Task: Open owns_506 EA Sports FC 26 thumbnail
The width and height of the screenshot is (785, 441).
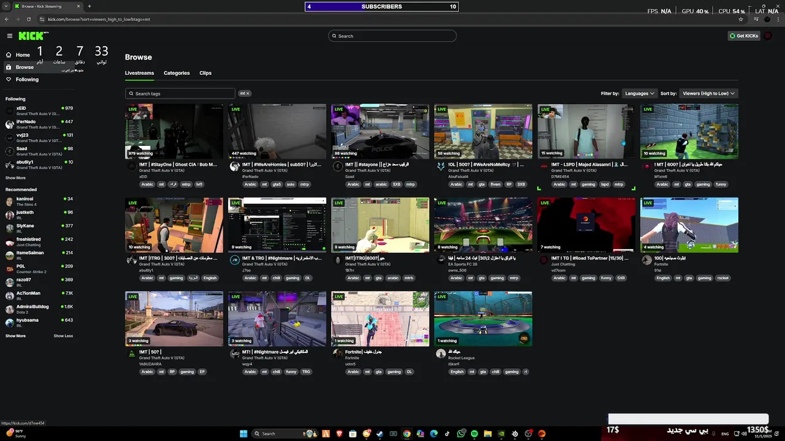Action: (x=483, y=225)
